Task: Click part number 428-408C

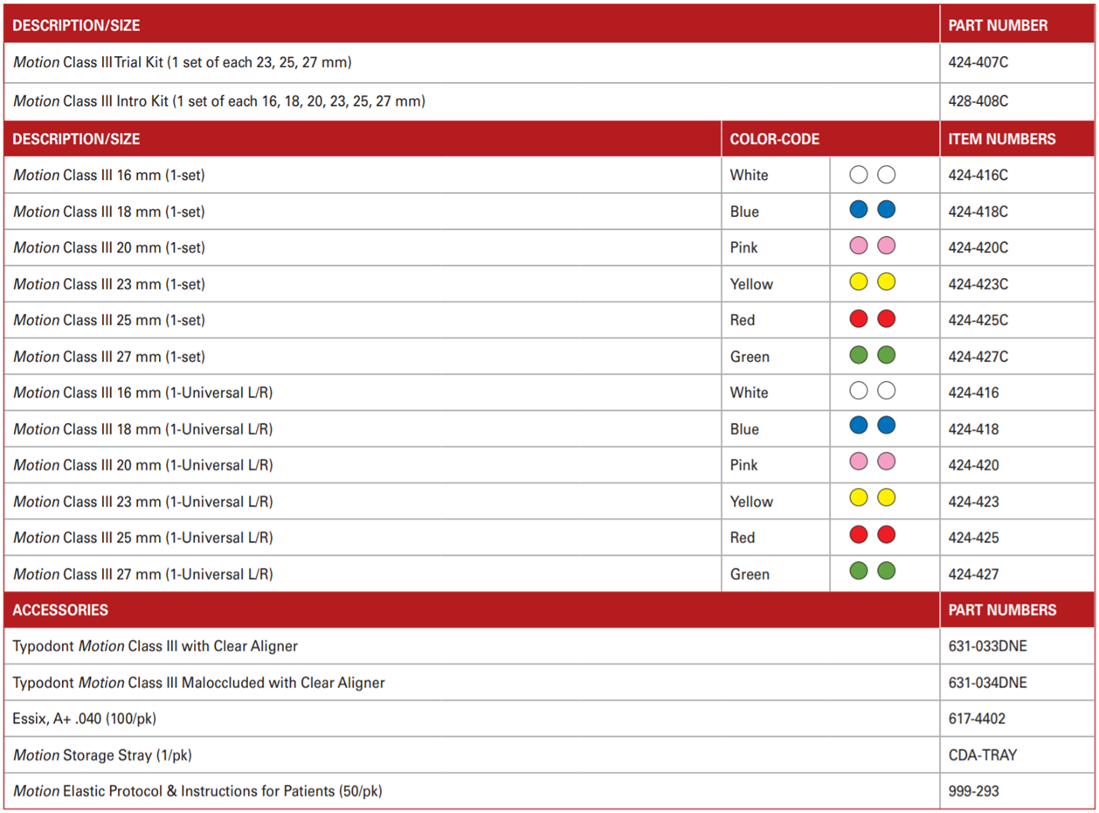Action: pos(978,101)
